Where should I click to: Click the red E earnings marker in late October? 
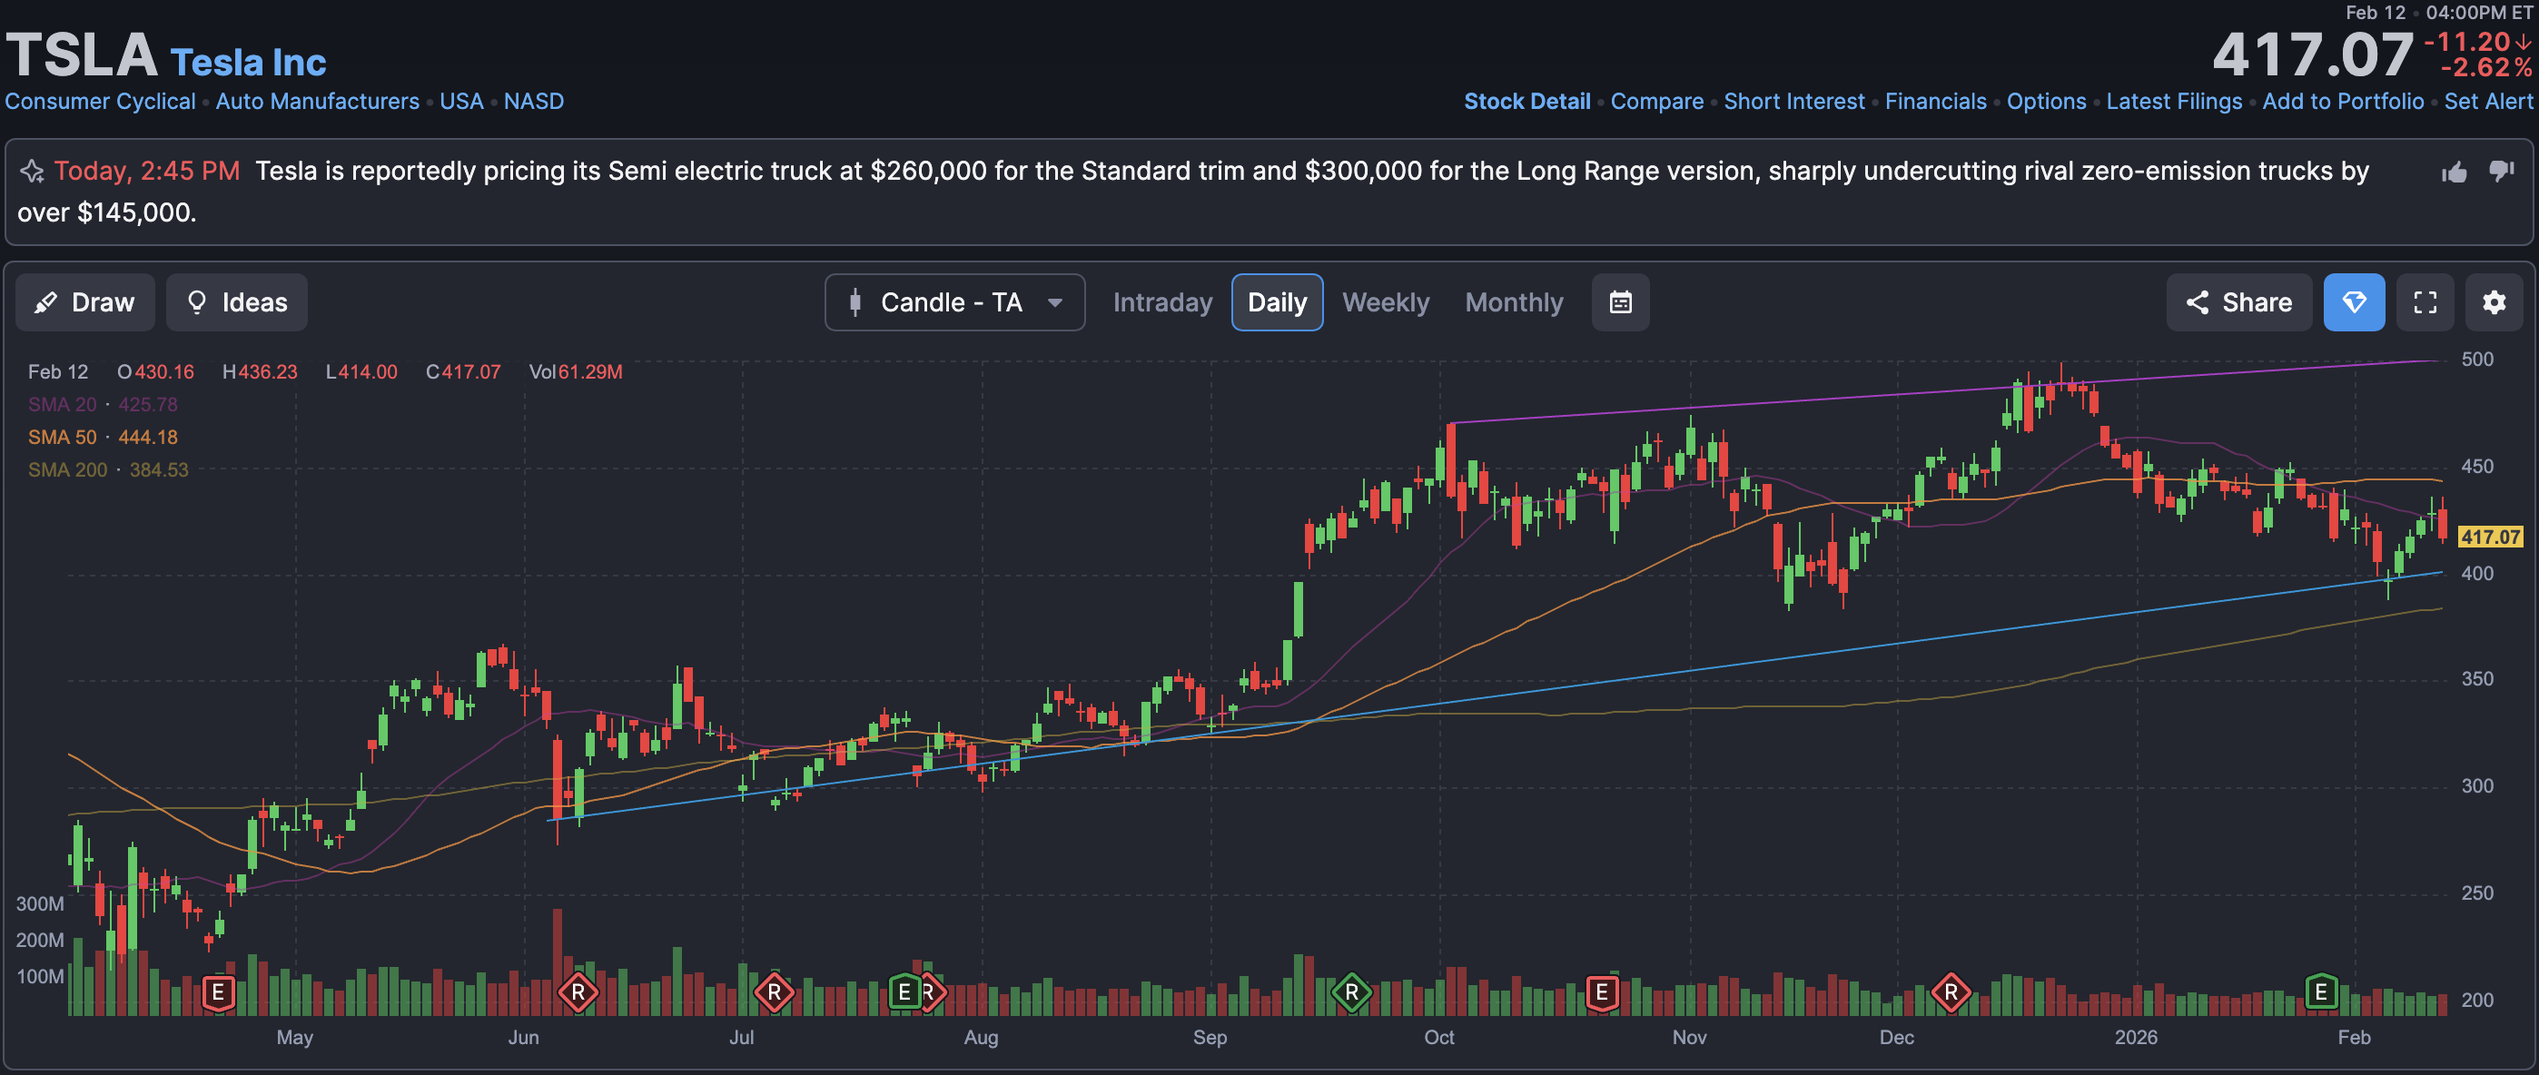[1602, 992]
